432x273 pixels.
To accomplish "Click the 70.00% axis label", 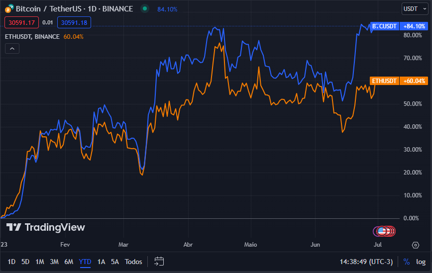I will coord(413,58).
